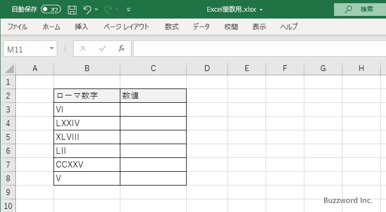Select row 6 header
Image resolution: width=386 pixels, height=212 pixels.
8,151
